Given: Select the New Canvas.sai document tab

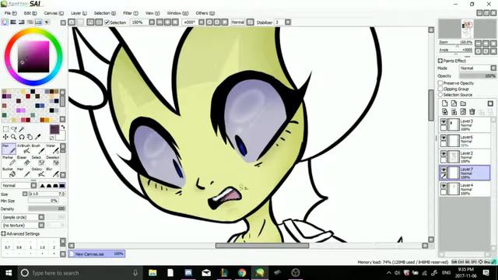Looking at the screenshot, I should [x=96, y=254].
